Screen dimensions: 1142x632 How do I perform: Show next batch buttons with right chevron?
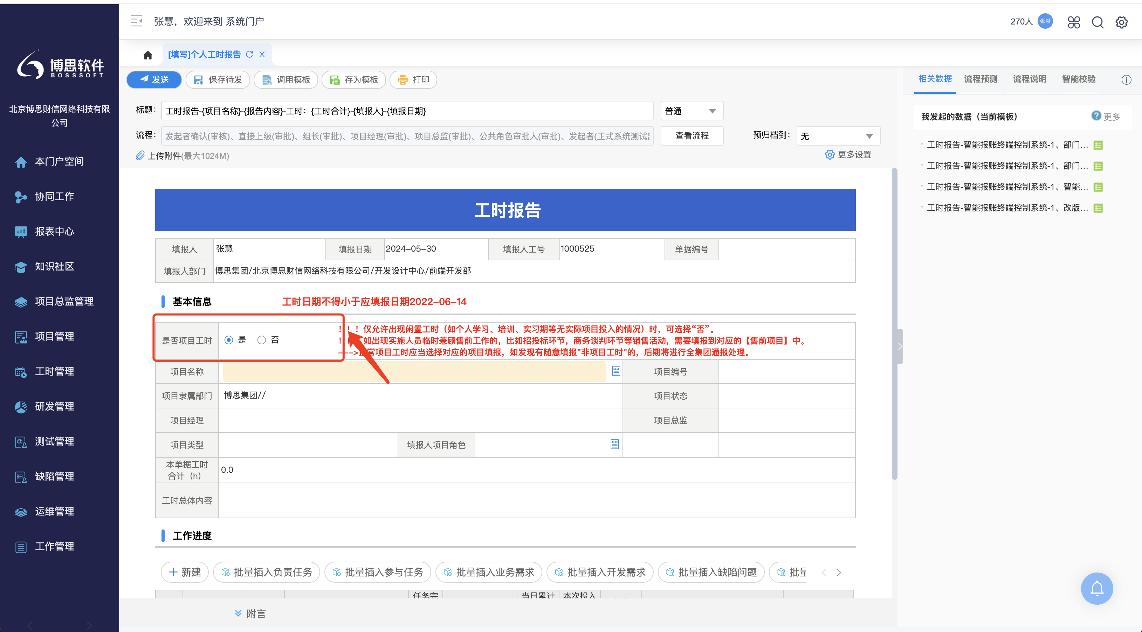pyautogui.click(x=839, y=572)
